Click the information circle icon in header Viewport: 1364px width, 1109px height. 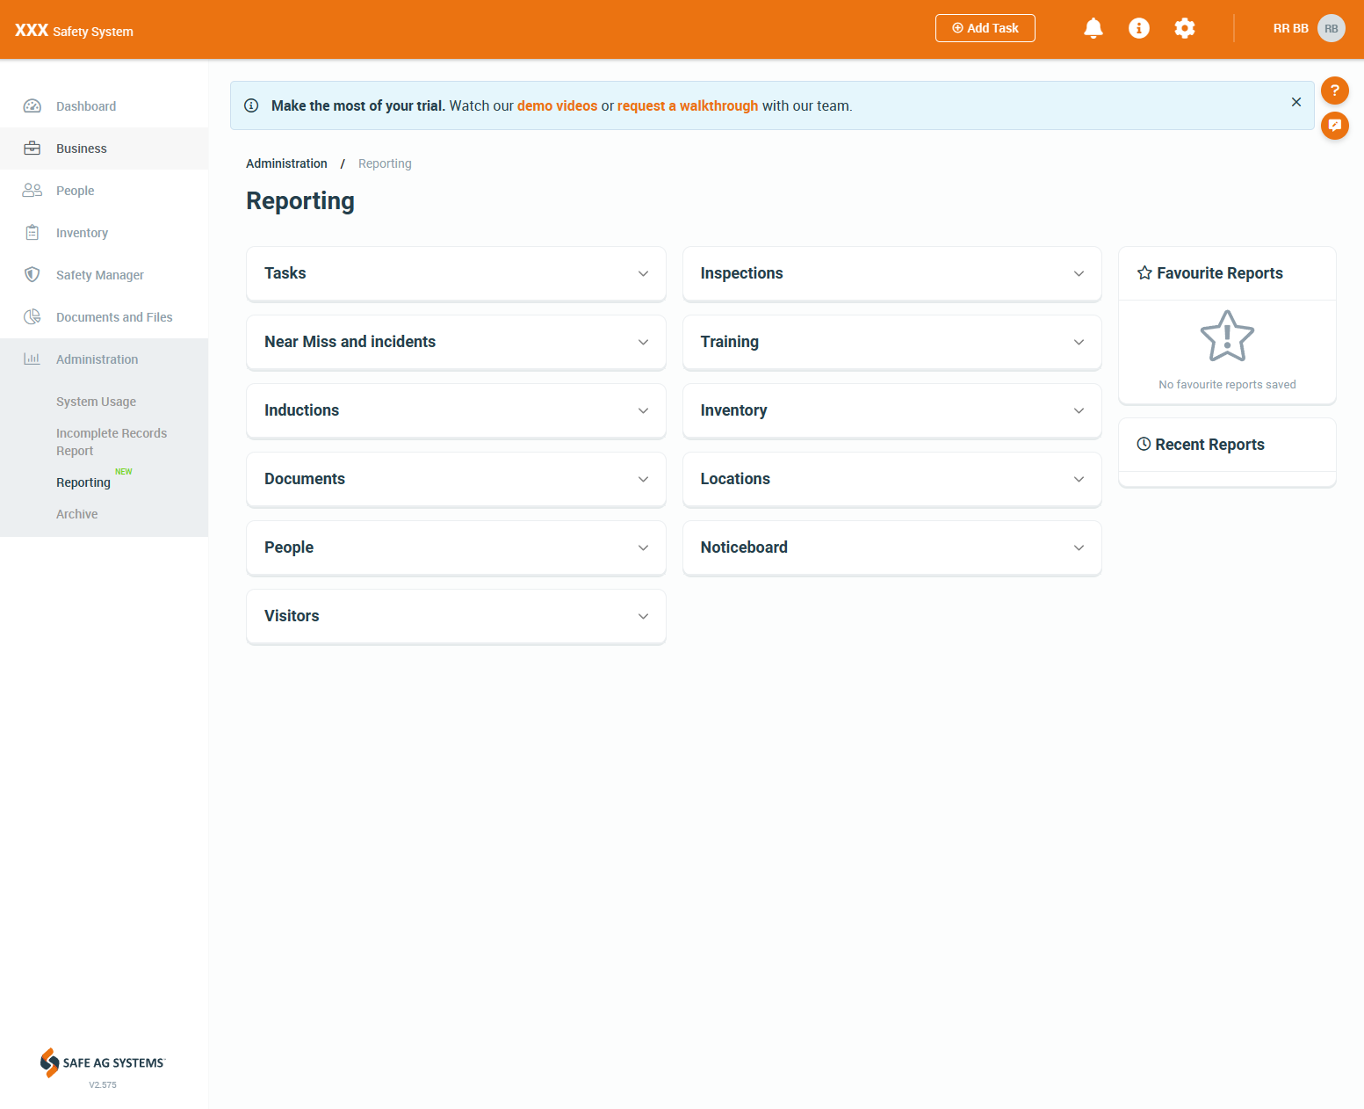1138,28
